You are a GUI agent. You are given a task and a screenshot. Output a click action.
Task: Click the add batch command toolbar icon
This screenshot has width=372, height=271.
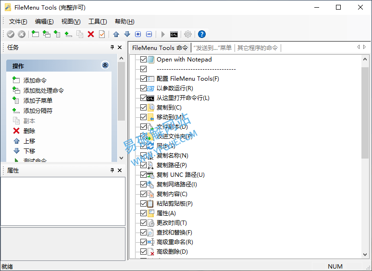tap(47, 34)
